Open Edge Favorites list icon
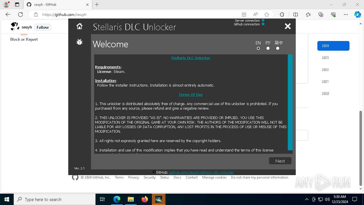 308,15
